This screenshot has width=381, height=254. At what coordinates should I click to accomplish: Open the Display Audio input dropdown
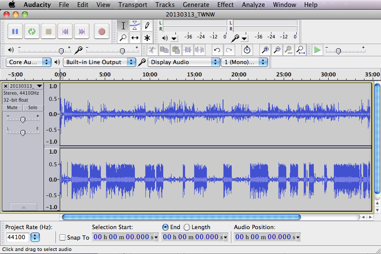click(x=184, y=62)
